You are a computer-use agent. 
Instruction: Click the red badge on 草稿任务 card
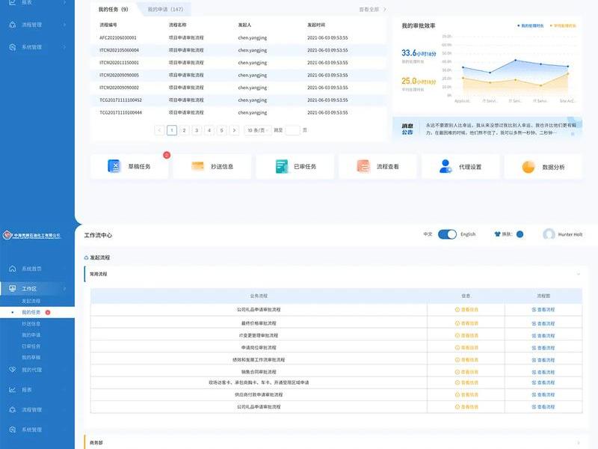coord(167,155)
